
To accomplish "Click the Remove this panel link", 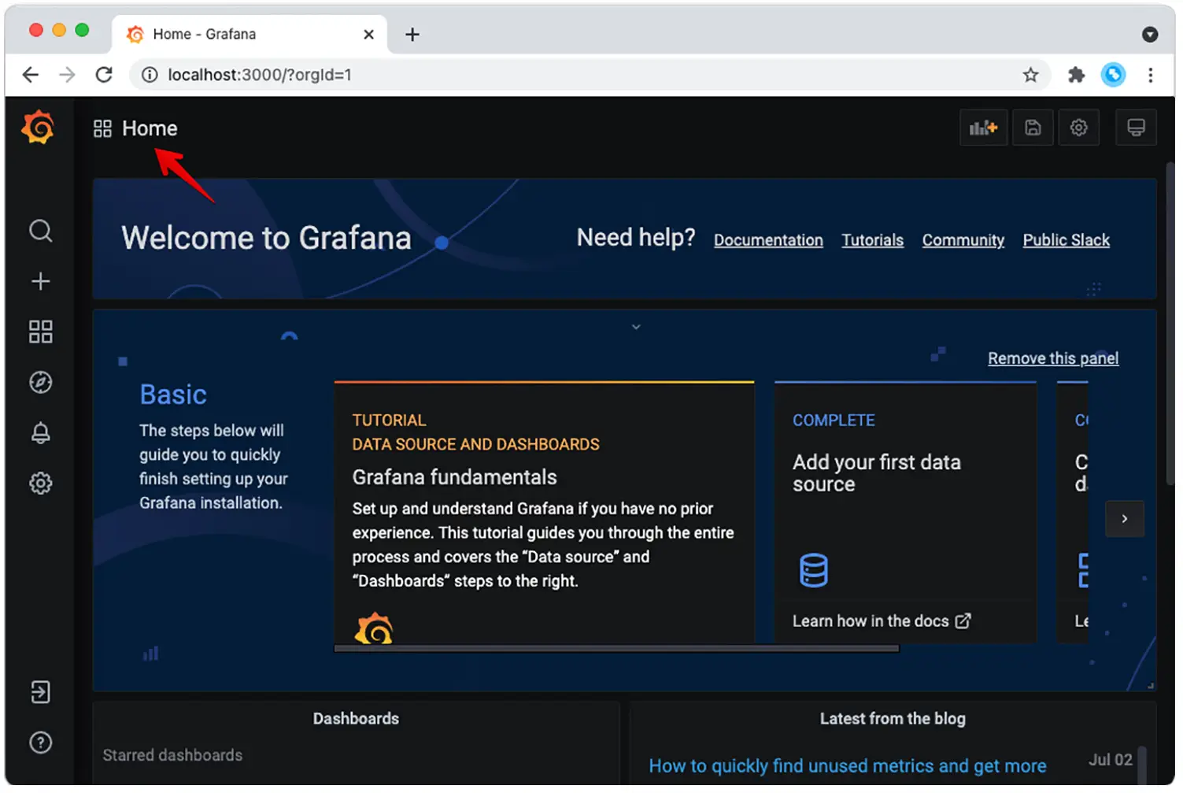I will (x=1052, y=358).
